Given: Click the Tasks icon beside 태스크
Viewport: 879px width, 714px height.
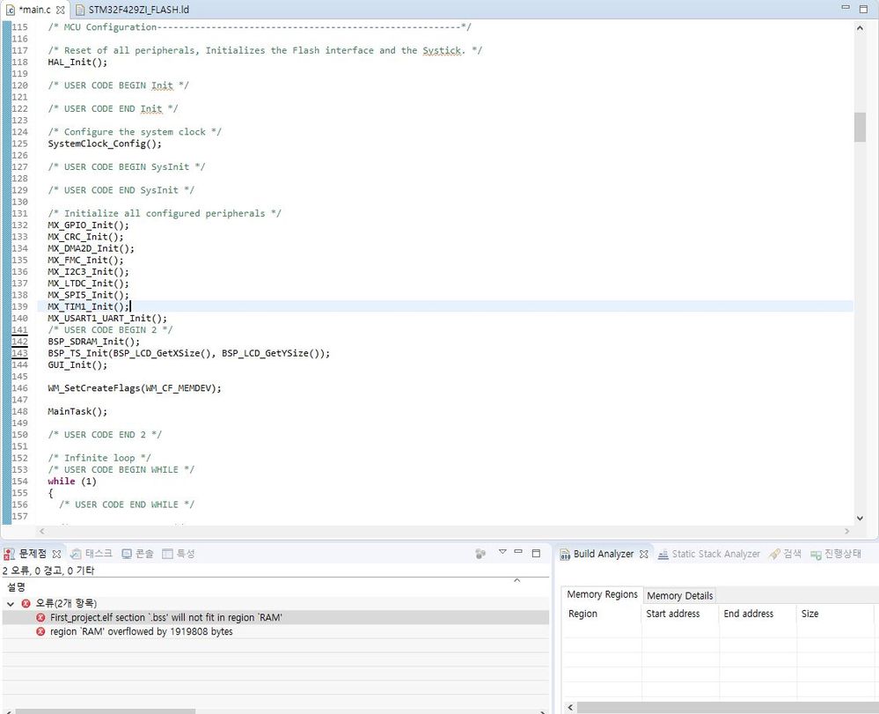Looking at the screenshot, I should click(x=76, y=554).
